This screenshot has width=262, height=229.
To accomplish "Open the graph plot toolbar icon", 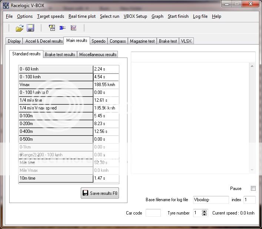I will (x=73, y=28).
